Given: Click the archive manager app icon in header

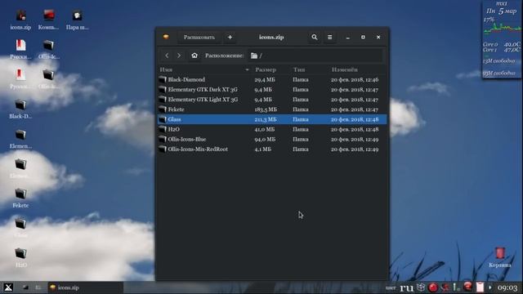Looking at the screenshot, I should pyautogui.click(x=166, y=37).
